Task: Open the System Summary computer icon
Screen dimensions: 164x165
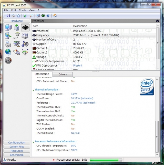Action: (8, 27)
